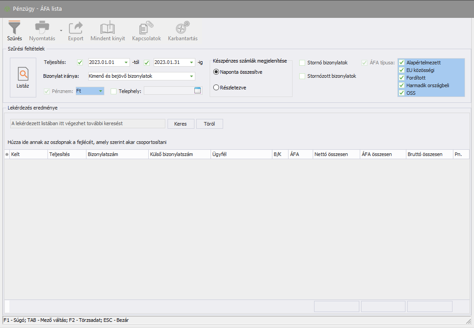
Task: Expand the Bizonylat iránya dropdown
Action: (x=192, y=76)
